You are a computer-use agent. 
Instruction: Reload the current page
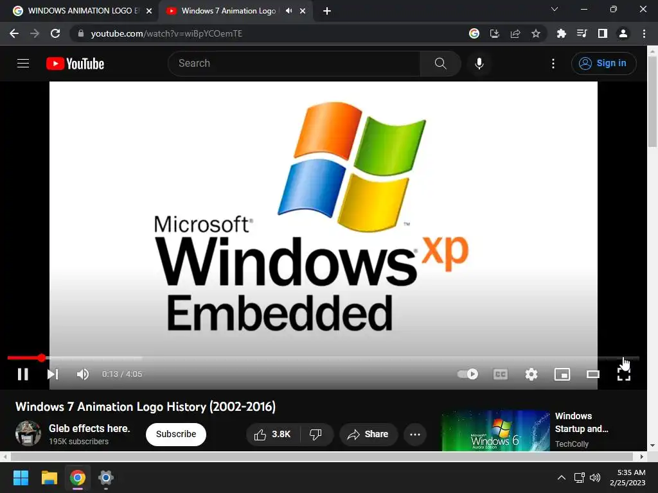click(x=55, y=33)
